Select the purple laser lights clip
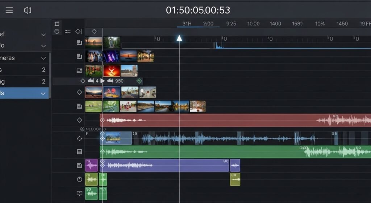Viewport: 371px width, 203px height. point(111,56)
